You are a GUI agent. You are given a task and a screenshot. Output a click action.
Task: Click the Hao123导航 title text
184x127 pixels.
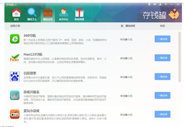33,54
